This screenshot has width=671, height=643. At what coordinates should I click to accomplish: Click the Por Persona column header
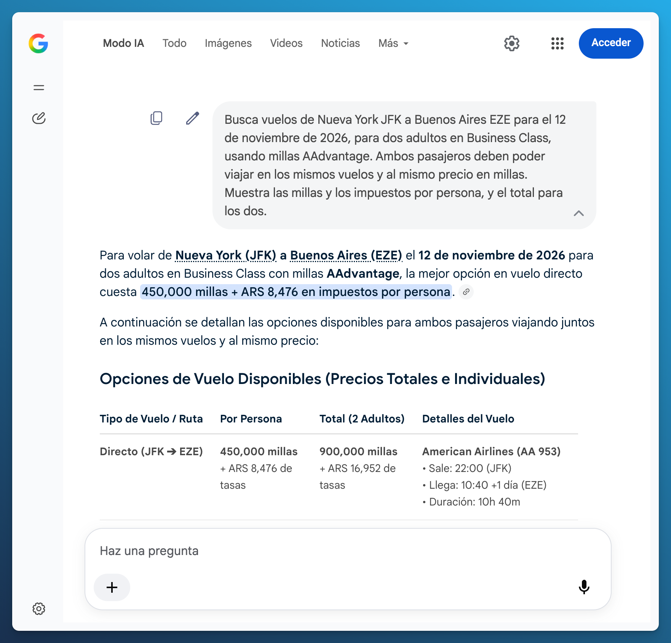[251, 419]
